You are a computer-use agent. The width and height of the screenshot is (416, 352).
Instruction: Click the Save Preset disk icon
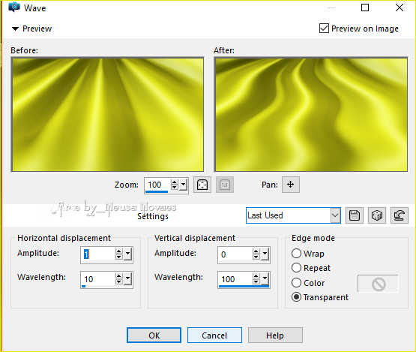(x=355, y=215)
